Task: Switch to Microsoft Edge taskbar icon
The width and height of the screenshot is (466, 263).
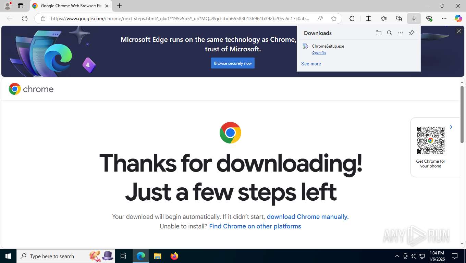Action: pos(141,256)
